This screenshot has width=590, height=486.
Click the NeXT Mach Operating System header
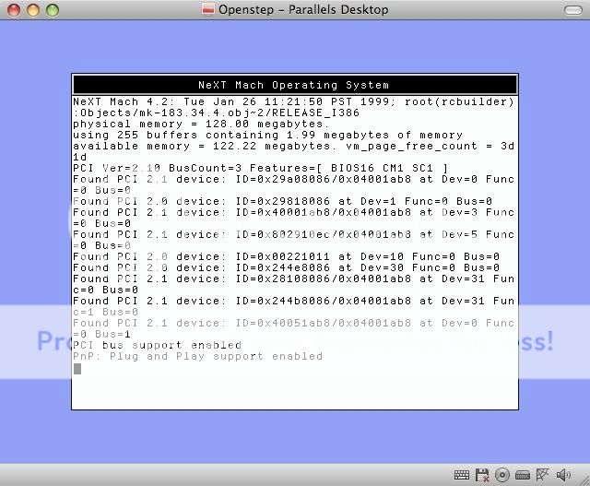tap(294, 85)
